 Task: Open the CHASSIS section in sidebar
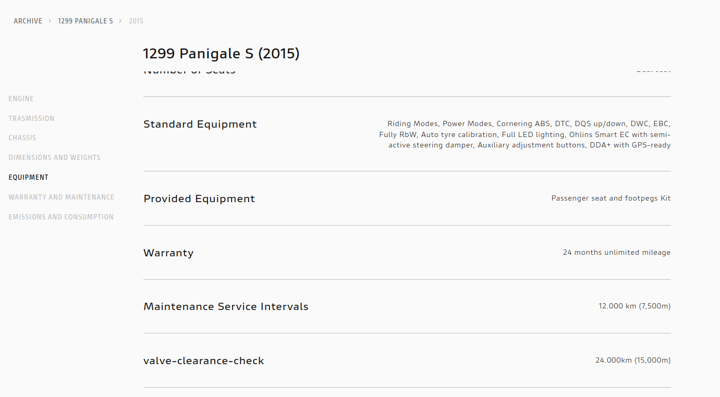(x=22, y=138)
